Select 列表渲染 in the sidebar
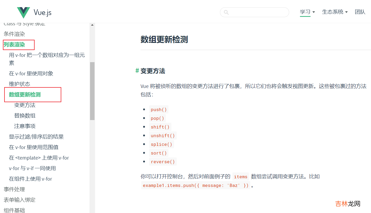 click(14, 44)
